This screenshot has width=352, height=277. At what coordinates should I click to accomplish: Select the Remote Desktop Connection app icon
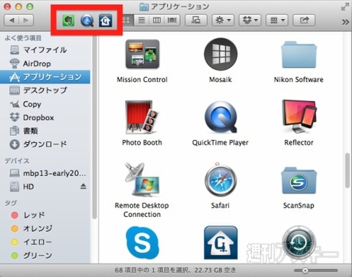pos(142,180)
